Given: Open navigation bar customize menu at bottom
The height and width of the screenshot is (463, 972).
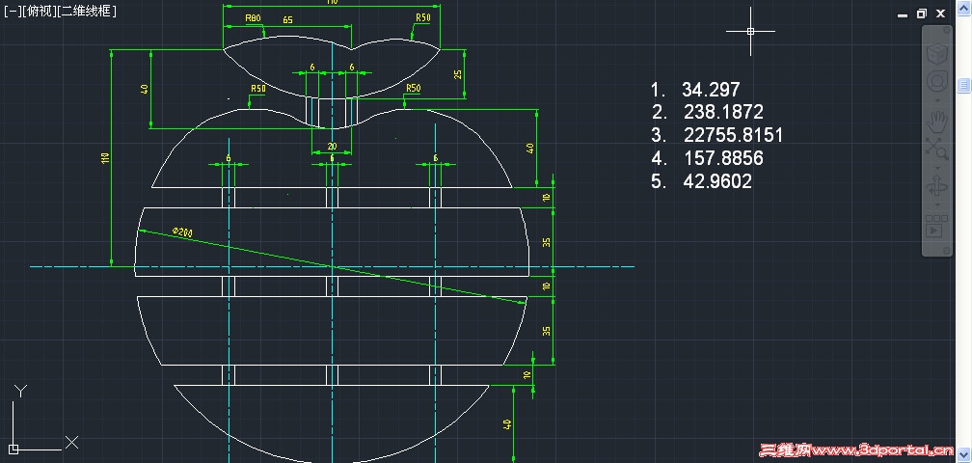Looking at the screenshot, I should (x=947, y=250).
